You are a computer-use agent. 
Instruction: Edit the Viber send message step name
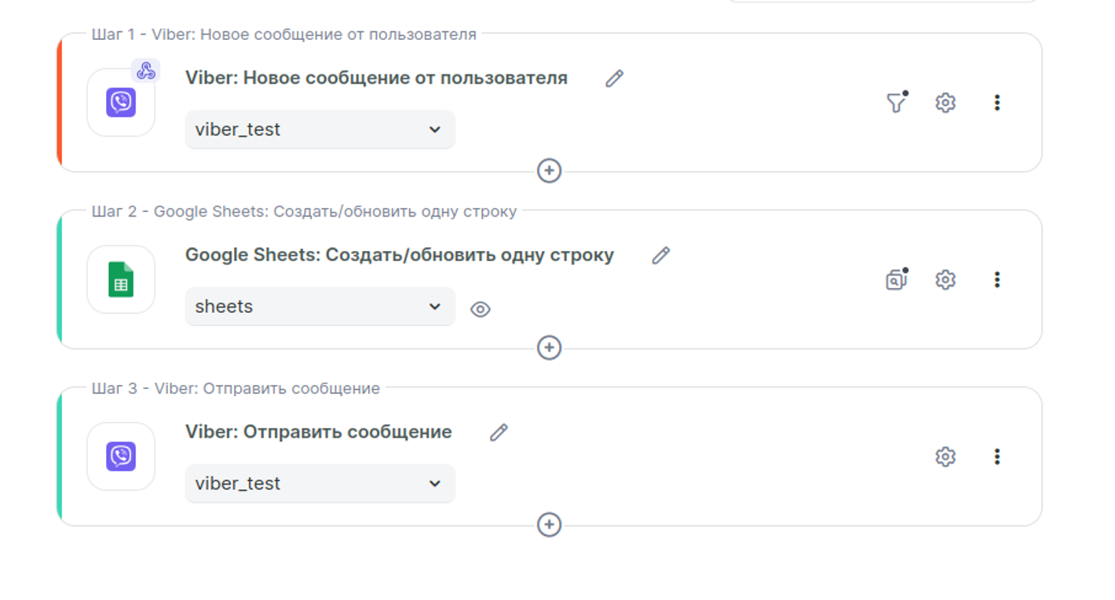[499, 432]
